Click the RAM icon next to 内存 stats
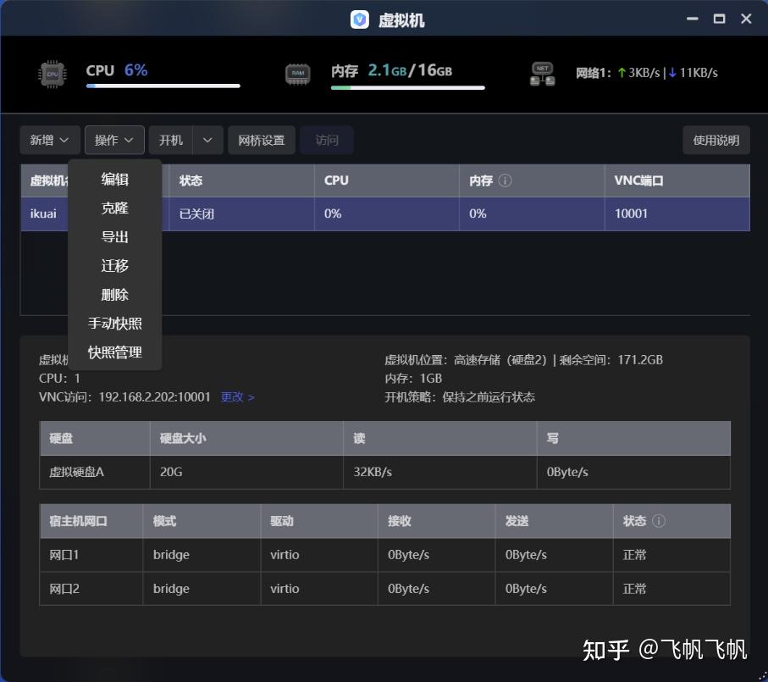This screenshot has width=768, height=682. point(297,73)
